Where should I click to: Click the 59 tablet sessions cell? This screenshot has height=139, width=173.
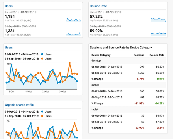pos(143,122)
